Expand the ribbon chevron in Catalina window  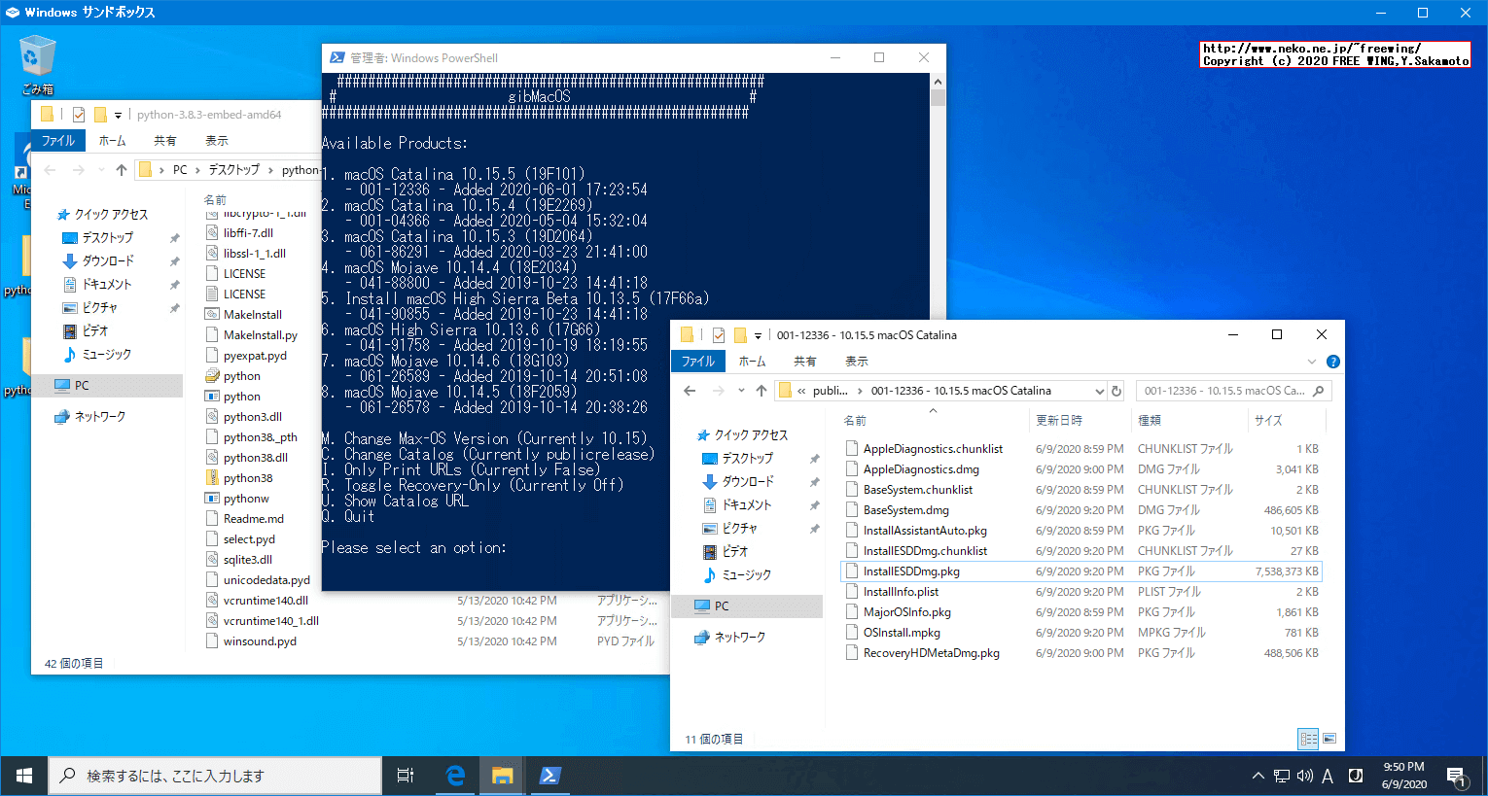(1311, 362)
